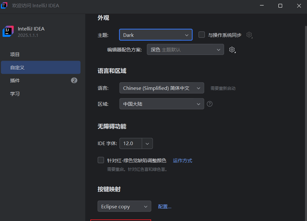Viewport: 307px width, 221px height.
Task: Switch to the 插件 sidebar tab
Action: 41,80
